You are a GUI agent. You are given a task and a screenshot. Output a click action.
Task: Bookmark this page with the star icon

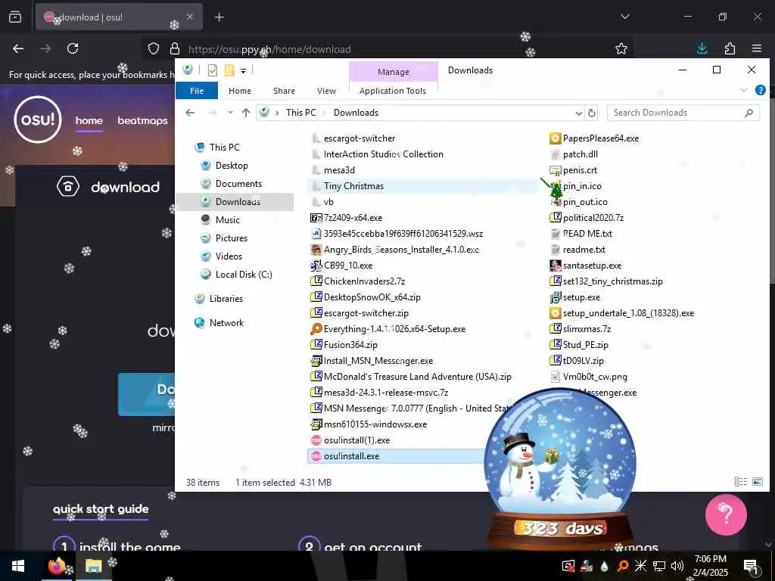coord(621,48)
